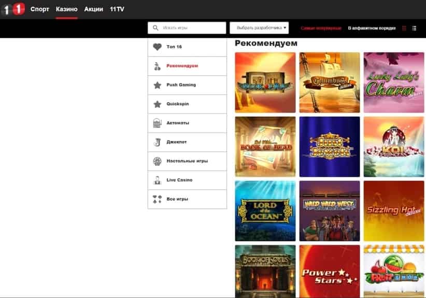Open the Fruit Shop game
The height and width of the screenshot is (298, 426).
(394, 271)
